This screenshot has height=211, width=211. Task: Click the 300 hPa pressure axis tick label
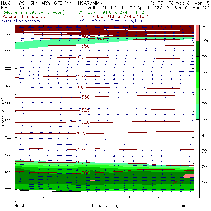pyautogui.click(x=8, y=68)
